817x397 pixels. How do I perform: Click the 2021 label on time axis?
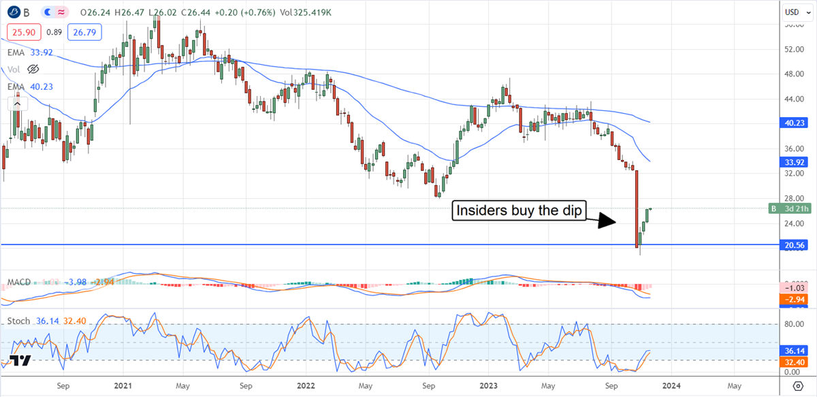pos(123,385)
